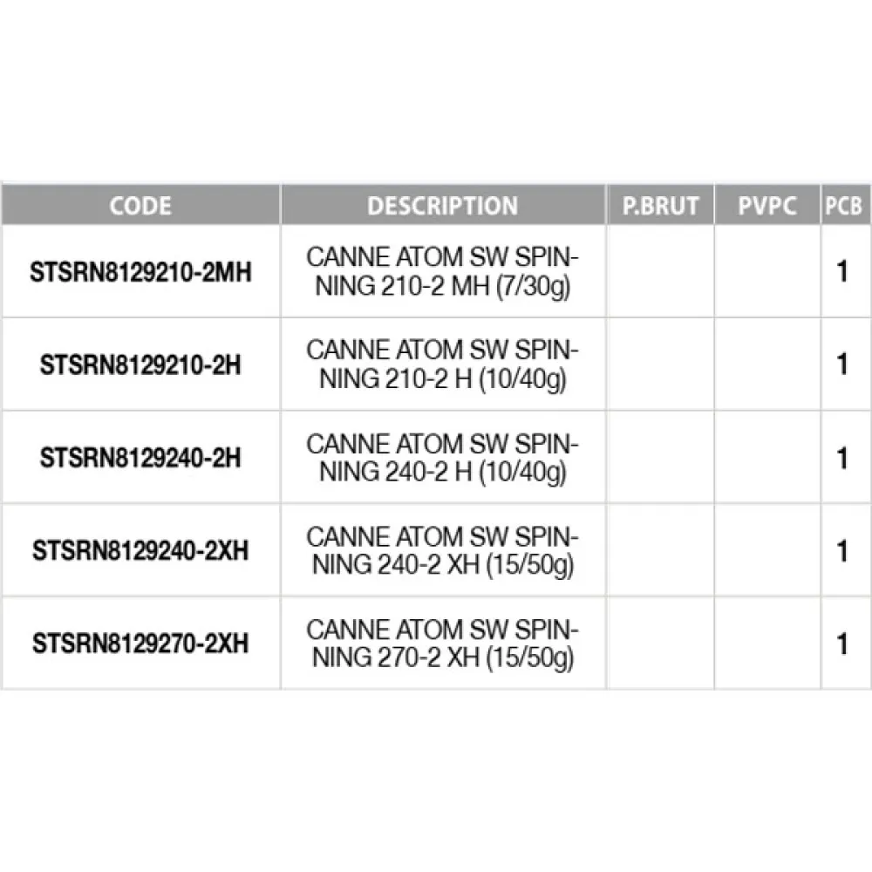Select PCB value for STSRN8129270-2XH row
872x872 pixels.
[x=842, y=644]
